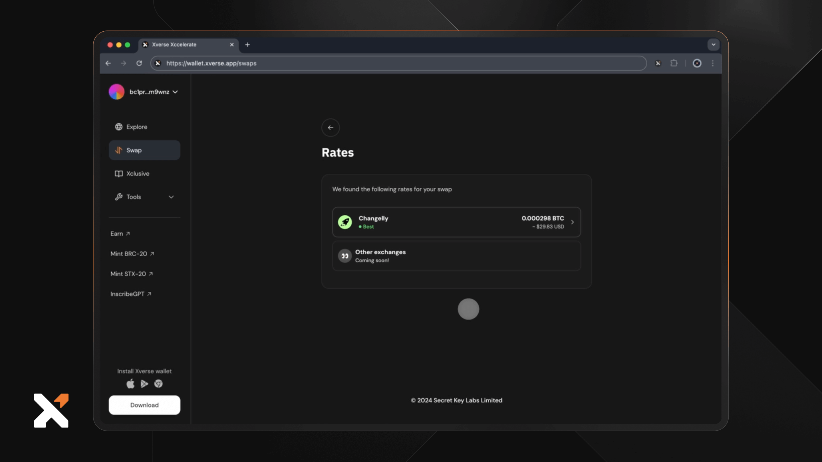Click the Chrome web store icon
This screenshot has width=822, height=462.
[x=158, y=384]
